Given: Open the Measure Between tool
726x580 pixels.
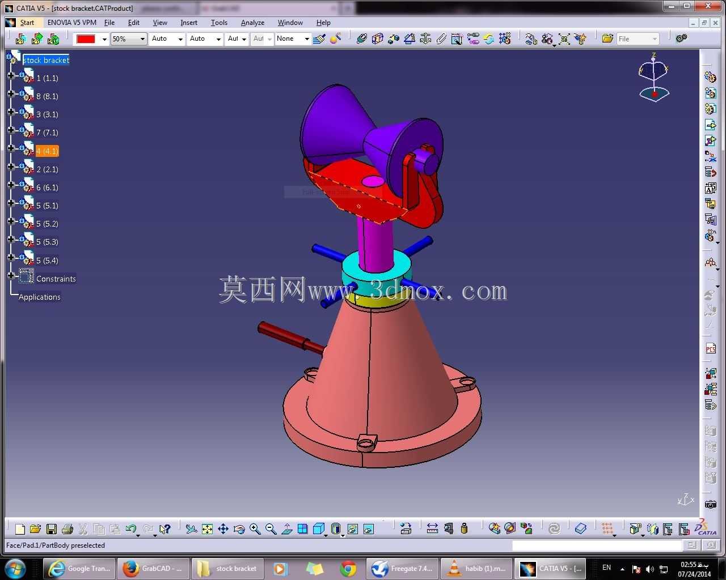Looking at the screenshot, I should point(432,529).
